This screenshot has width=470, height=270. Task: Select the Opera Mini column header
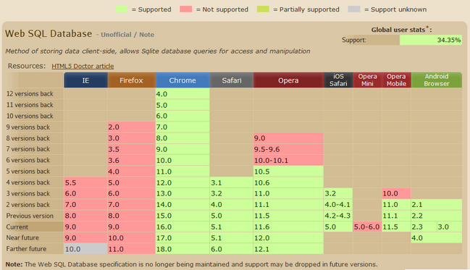[x=367, y=80]
